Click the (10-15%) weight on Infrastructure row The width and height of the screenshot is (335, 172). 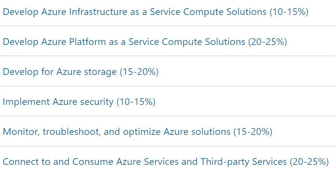[289, 12]
